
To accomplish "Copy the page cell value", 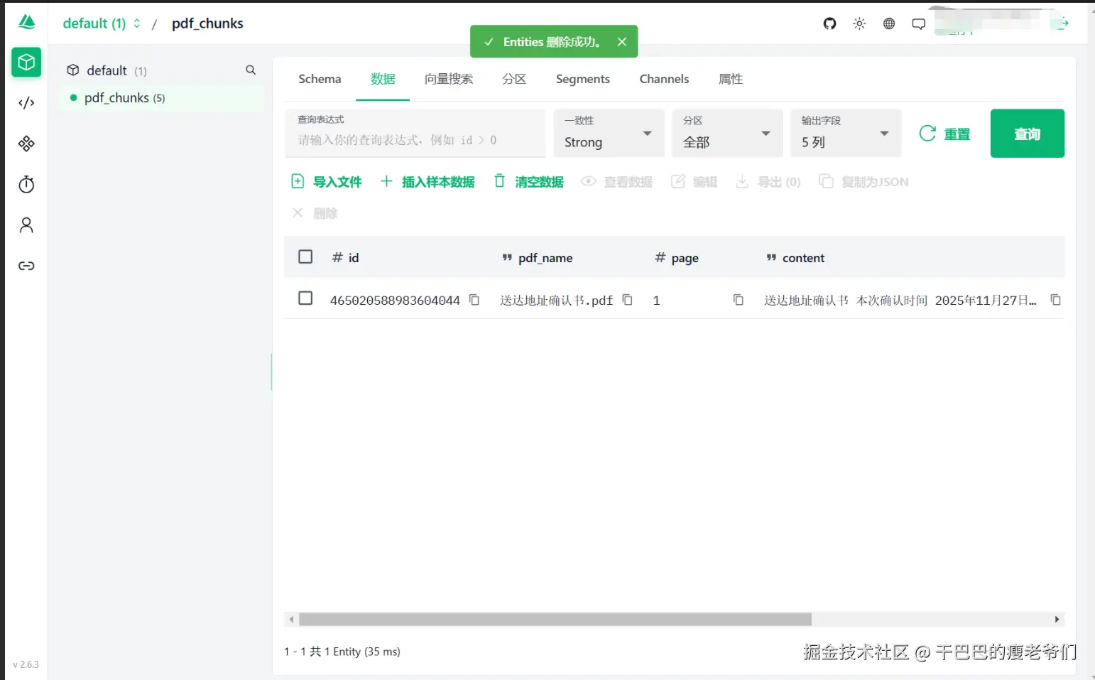I will click(x=739, y=300).
